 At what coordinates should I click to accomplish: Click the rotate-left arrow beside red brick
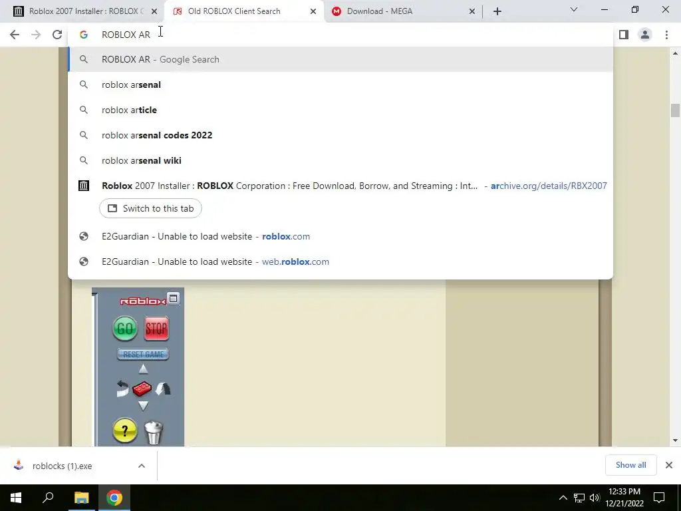point(122,389)
